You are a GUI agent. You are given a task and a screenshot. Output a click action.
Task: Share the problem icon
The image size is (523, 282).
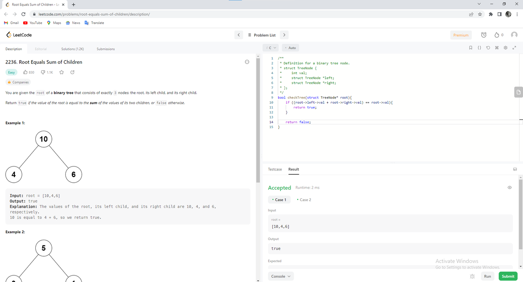coord(72,72)
